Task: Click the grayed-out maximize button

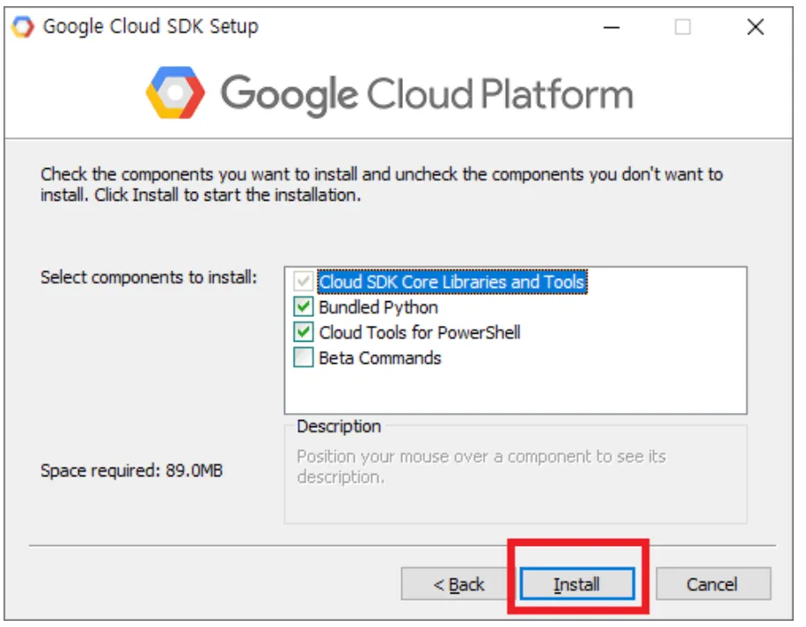Action: [683, 27]
